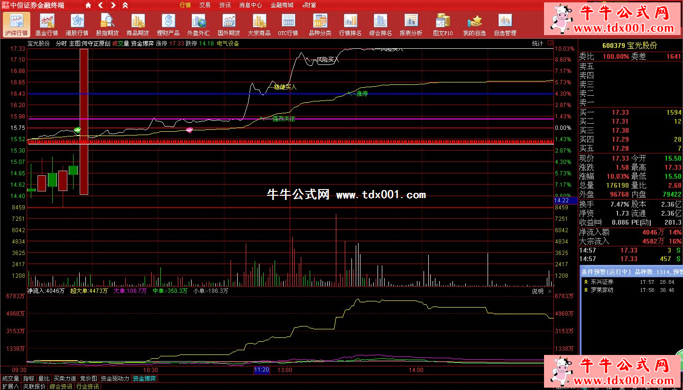Switch to the 量比 tab

[44, 379]
